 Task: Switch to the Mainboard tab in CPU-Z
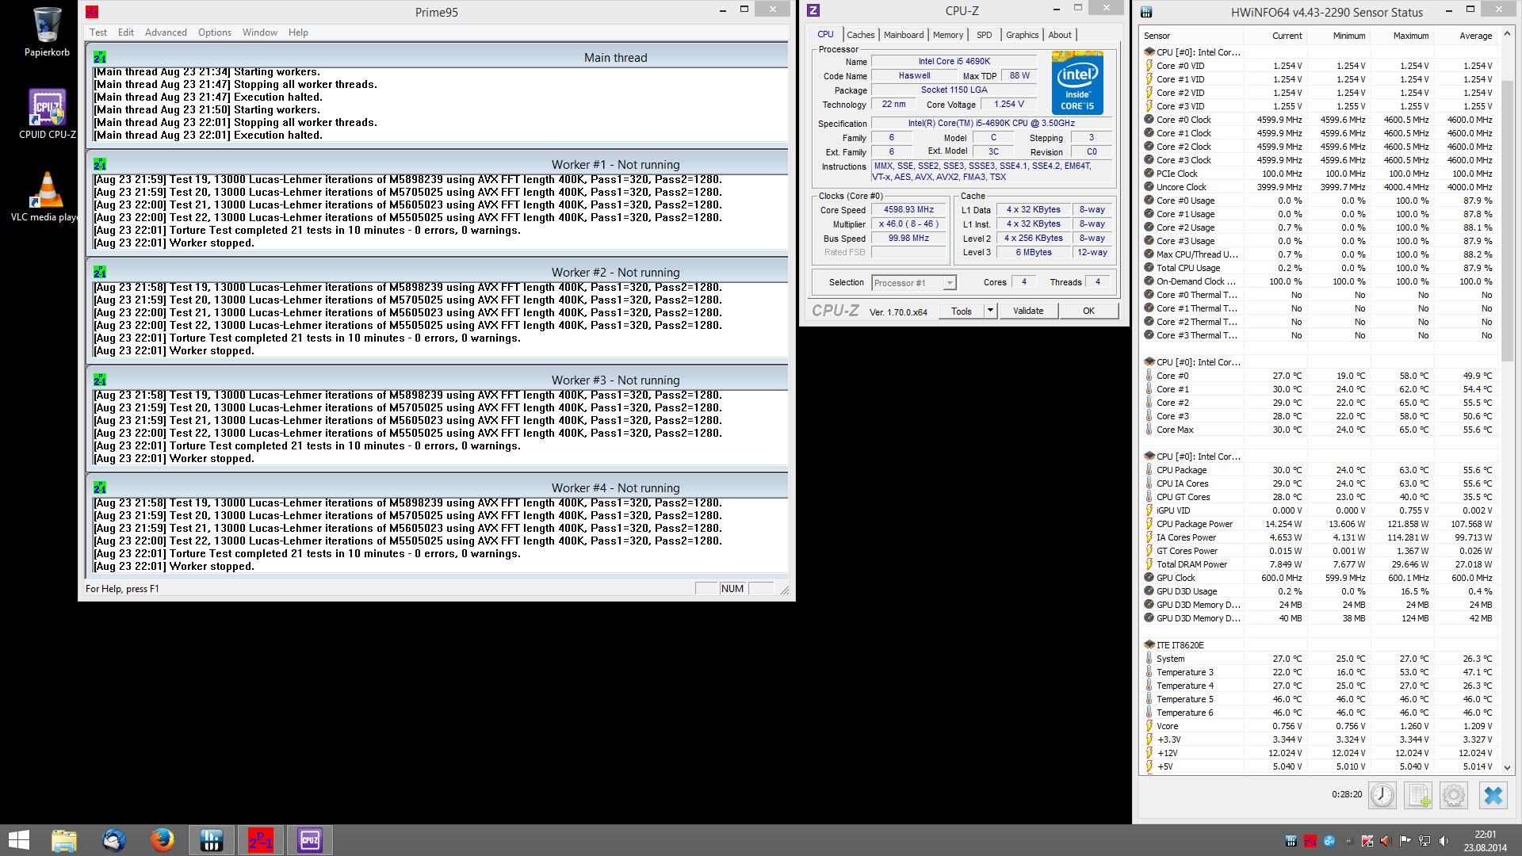pyautogui.click(x=904, y=35)
